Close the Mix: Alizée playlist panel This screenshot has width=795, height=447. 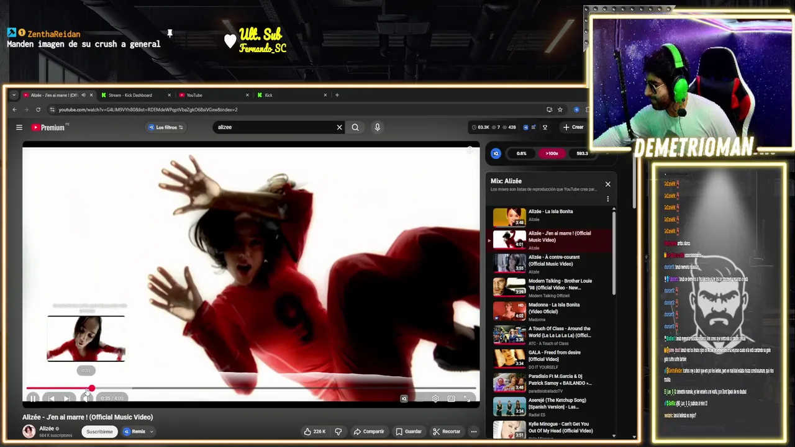click(x=608, y=184)
